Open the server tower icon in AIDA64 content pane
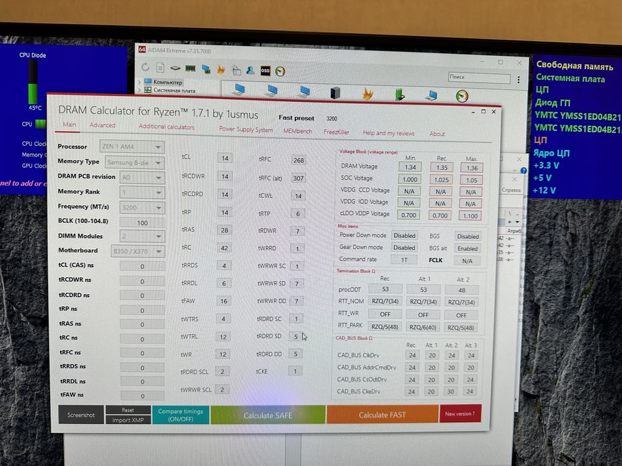Screen dimensions: 622x466 pos(335,93)
